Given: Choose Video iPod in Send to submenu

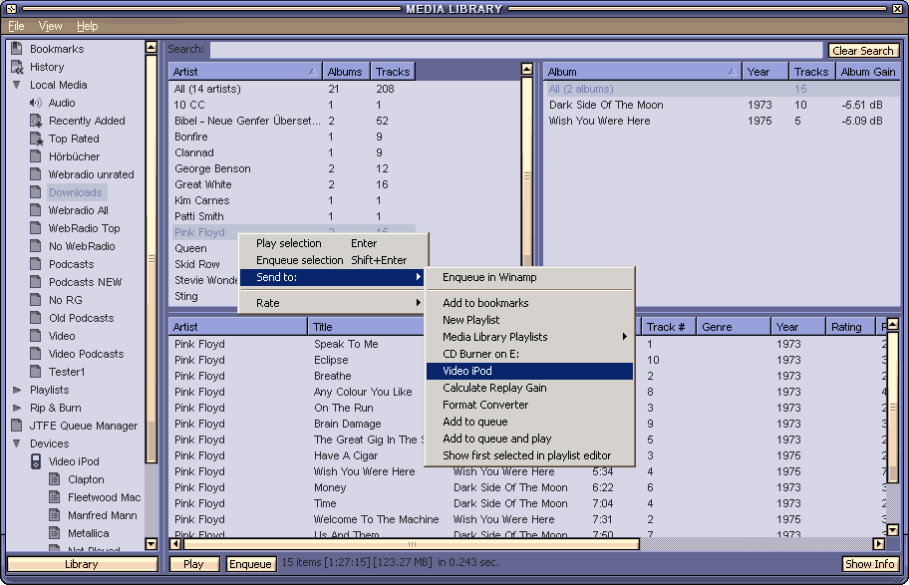Looking at the screenshot, I should pyautogui.click(x=529, y=371).
